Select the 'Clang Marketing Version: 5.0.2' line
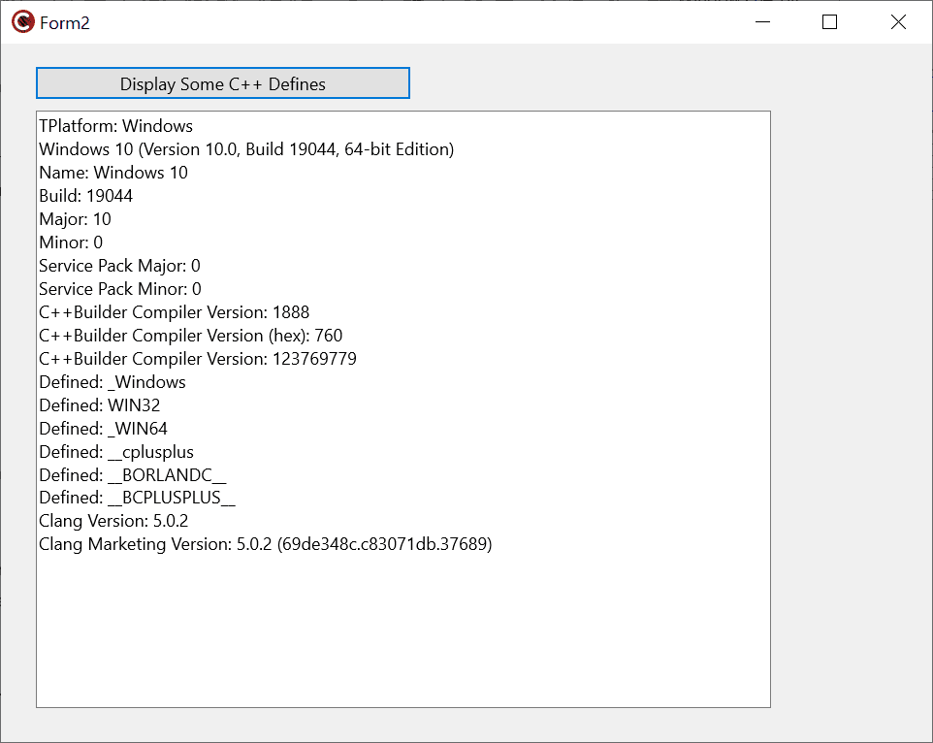 (266, 544)
